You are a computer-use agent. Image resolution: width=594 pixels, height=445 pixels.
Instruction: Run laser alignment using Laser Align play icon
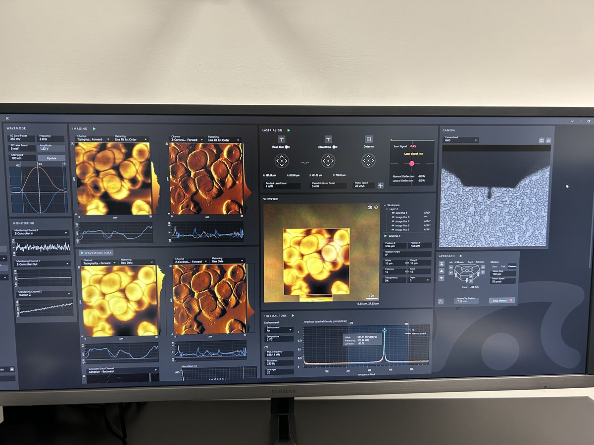[289, 130]
